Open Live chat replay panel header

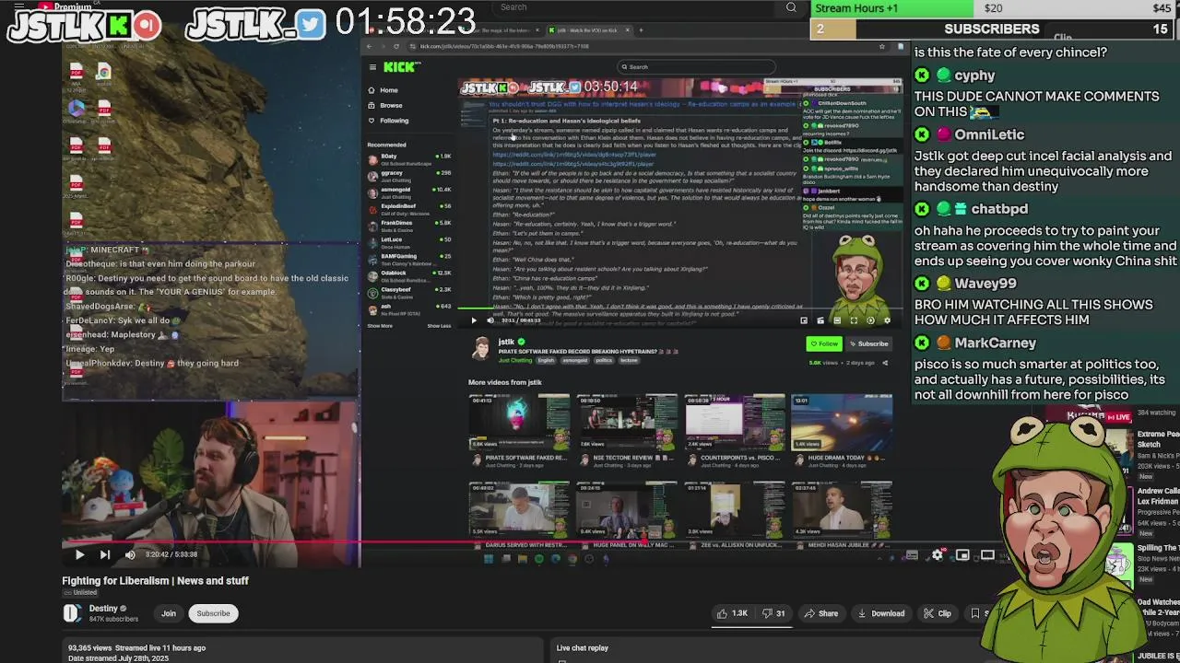coord(583,648)
